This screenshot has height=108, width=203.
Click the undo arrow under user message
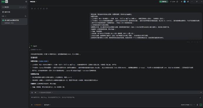200,42
